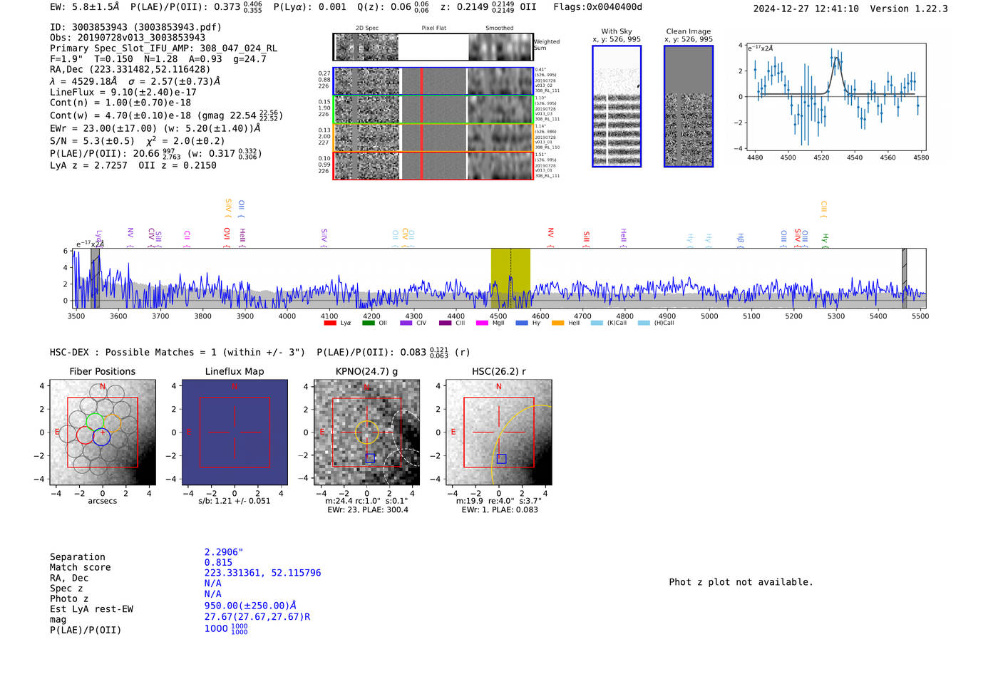
Task: Click the blue fiber circle in Fiber Positions
Action: coord(102,437)
